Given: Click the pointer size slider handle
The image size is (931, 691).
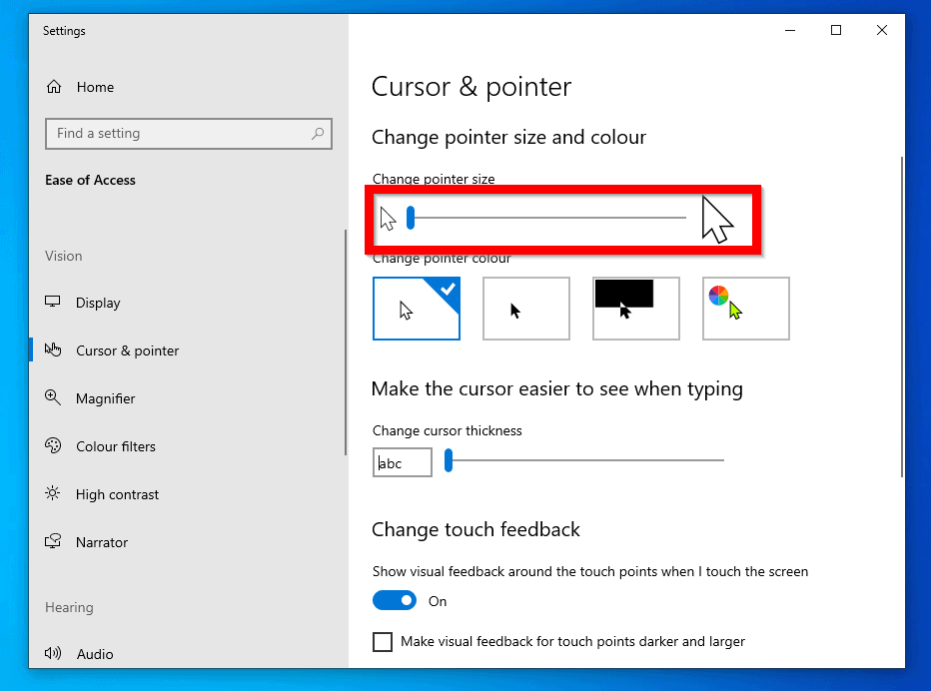Looking at the screenshot, I should pos(411,218).
